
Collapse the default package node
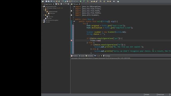coord(45,11)
